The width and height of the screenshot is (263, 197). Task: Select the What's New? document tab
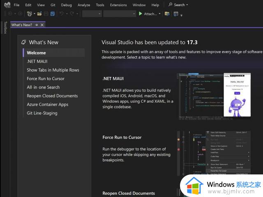tap(22, 25)
